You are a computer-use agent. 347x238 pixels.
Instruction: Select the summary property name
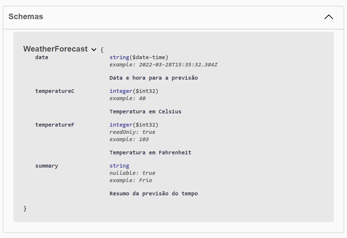[46, 166]
